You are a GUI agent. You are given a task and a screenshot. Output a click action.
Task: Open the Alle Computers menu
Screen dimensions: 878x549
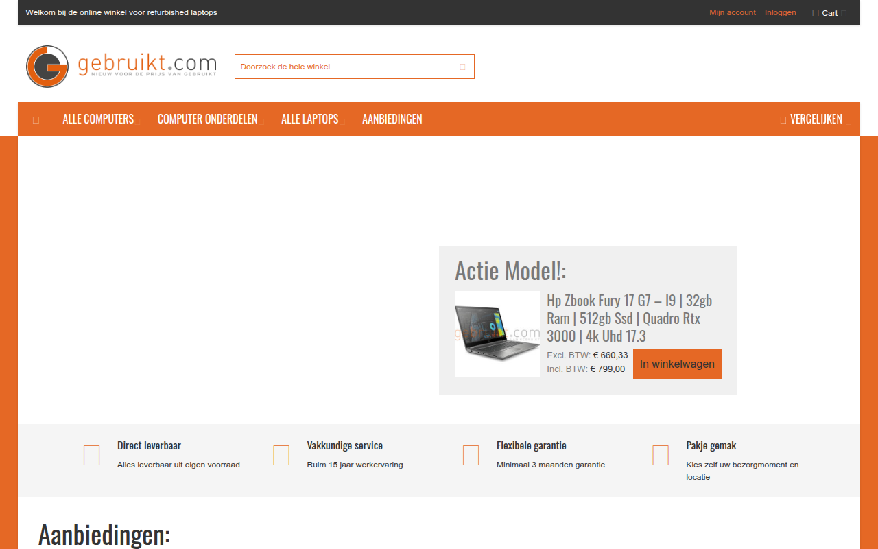click(x=98, y=119)
